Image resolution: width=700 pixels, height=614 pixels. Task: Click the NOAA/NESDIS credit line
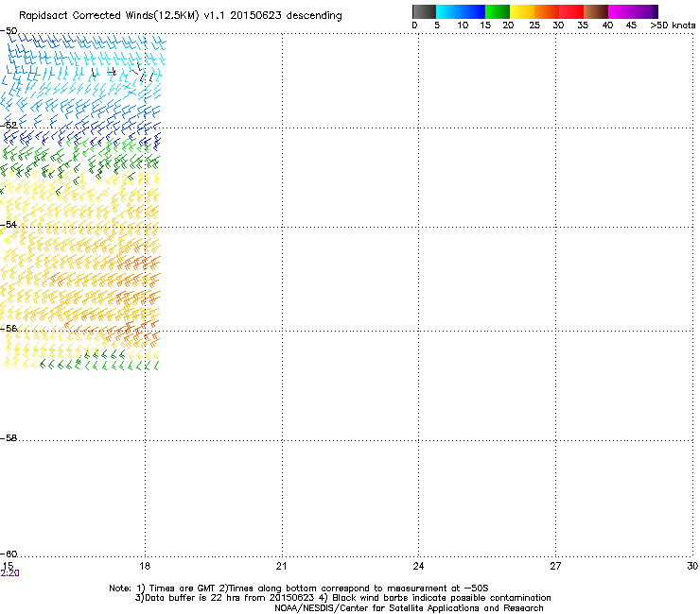pyautogui.click(x=409, y=608)
